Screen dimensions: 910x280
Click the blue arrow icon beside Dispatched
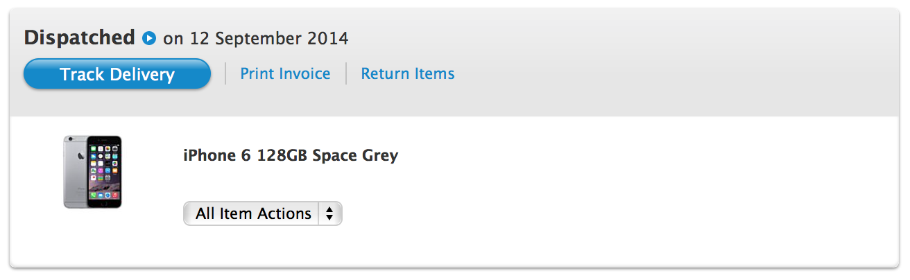149,38
